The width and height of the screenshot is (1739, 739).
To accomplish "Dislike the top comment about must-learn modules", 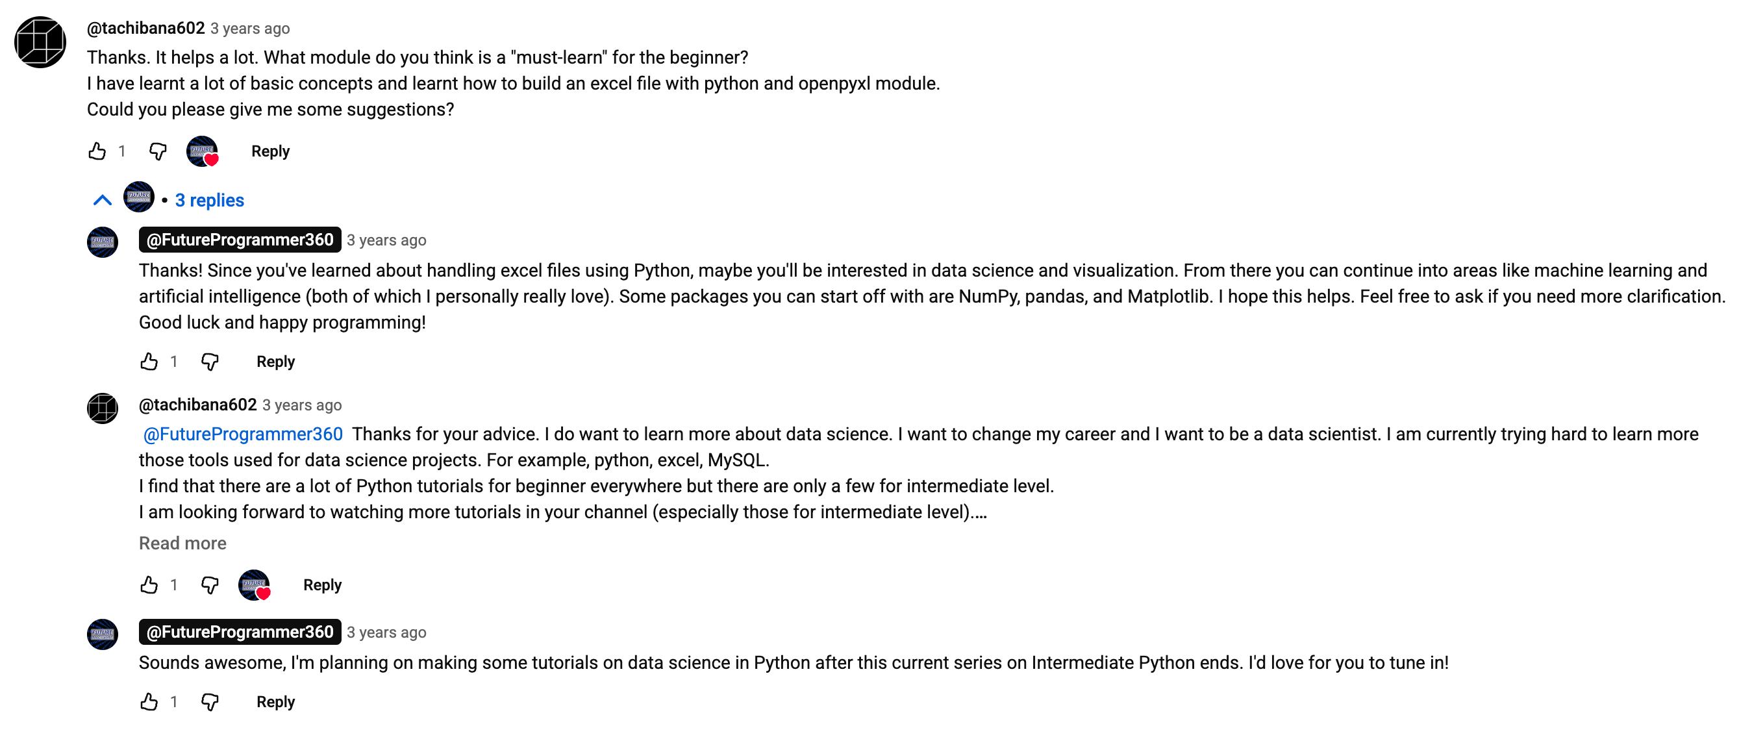I will coord(157,151).
